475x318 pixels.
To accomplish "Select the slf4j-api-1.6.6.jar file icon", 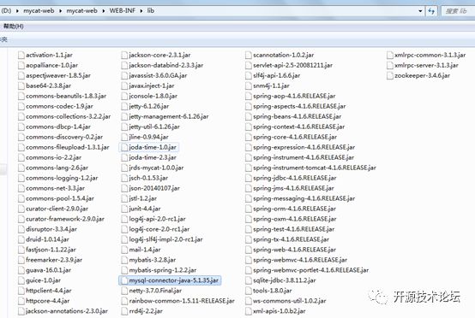I will coord(249,75).
